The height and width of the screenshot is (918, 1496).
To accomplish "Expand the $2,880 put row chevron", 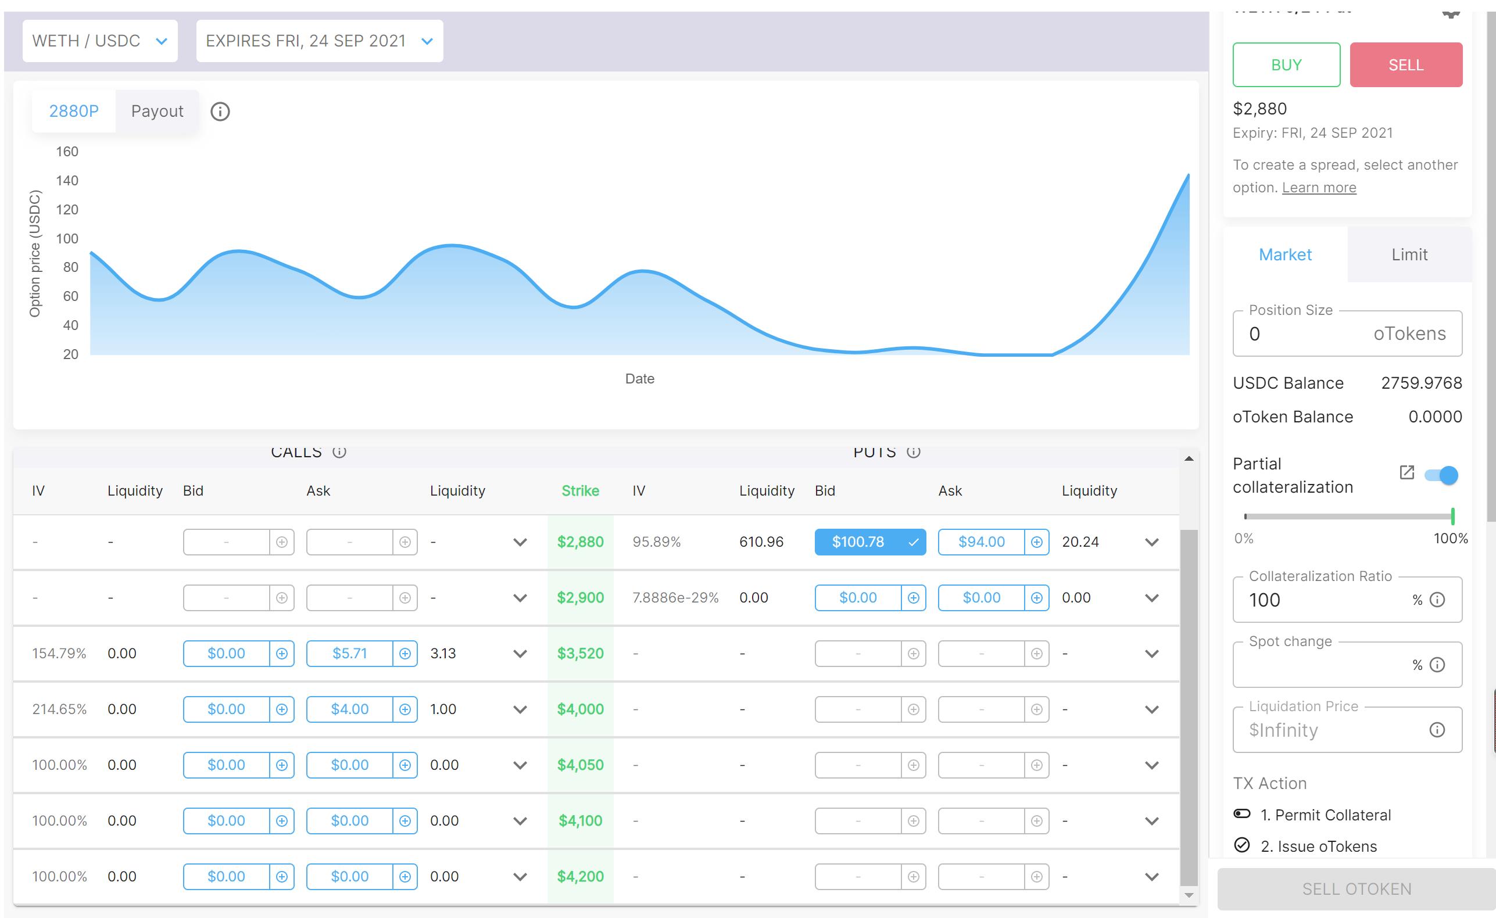I will point(1152,542).
